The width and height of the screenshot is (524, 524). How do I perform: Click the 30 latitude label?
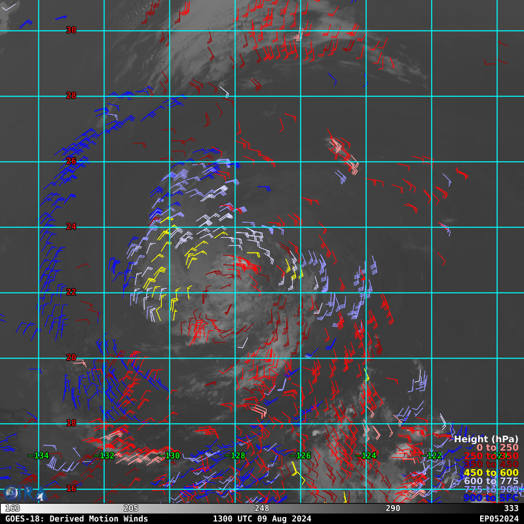coord(71,30)
